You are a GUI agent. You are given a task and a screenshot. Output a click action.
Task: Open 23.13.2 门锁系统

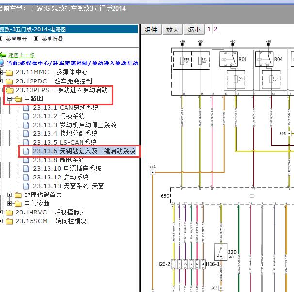tap(59, 116)
